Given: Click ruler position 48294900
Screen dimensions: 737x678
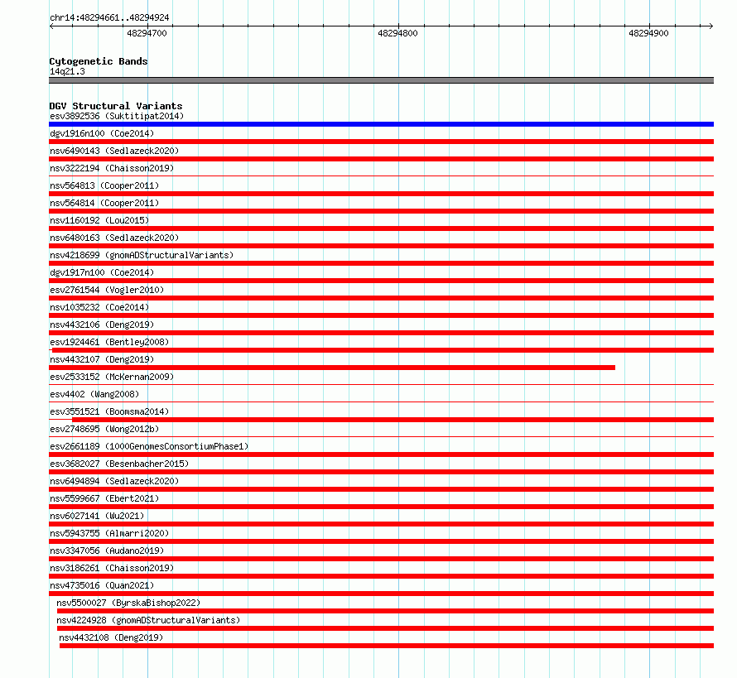Looking at the screenshot, I should (648, 33).
